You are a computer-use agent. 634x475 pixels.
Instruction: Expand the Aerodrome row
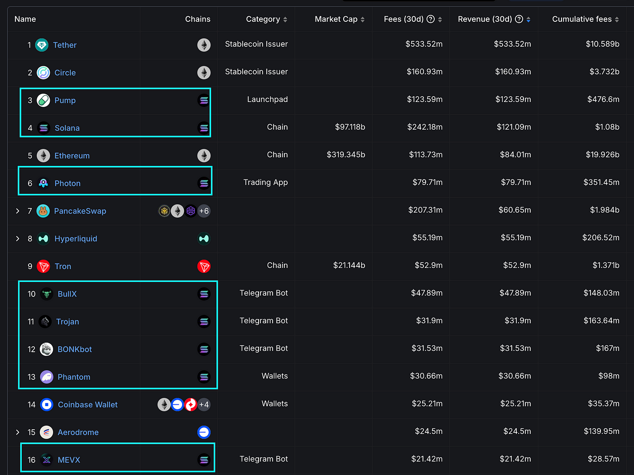pos(18,432)
